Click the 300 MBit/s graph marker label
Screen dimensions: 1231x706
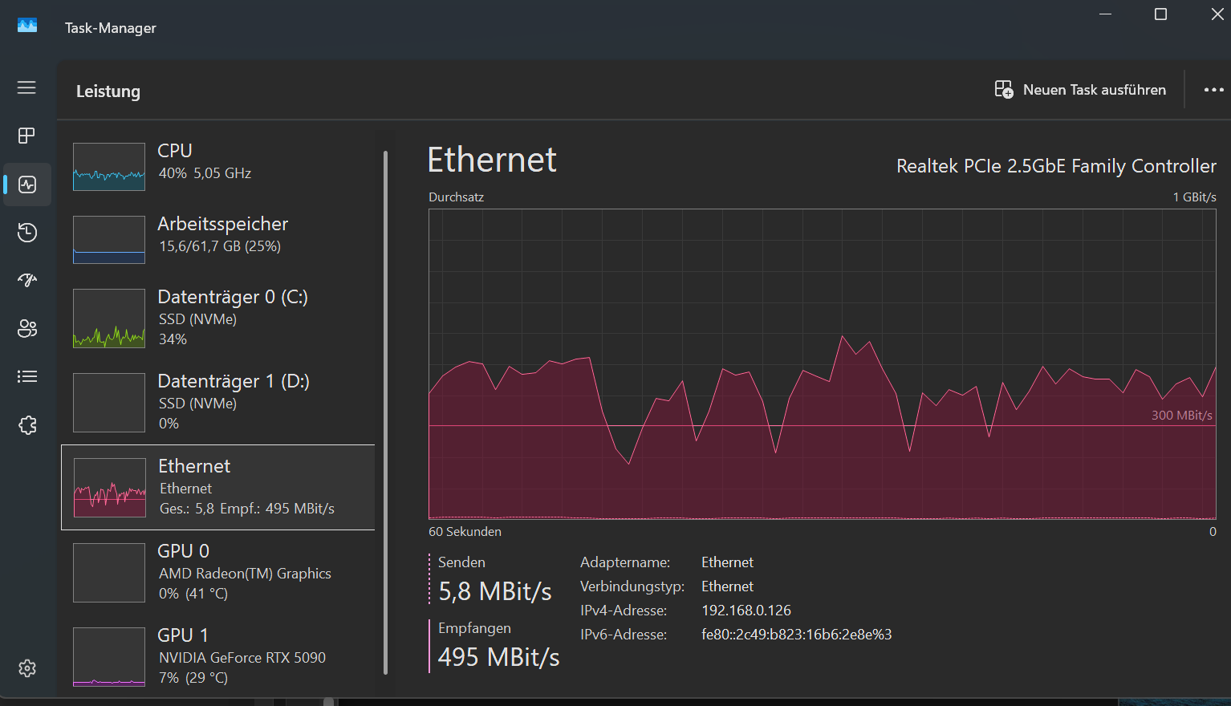(x=1182, y=416)
